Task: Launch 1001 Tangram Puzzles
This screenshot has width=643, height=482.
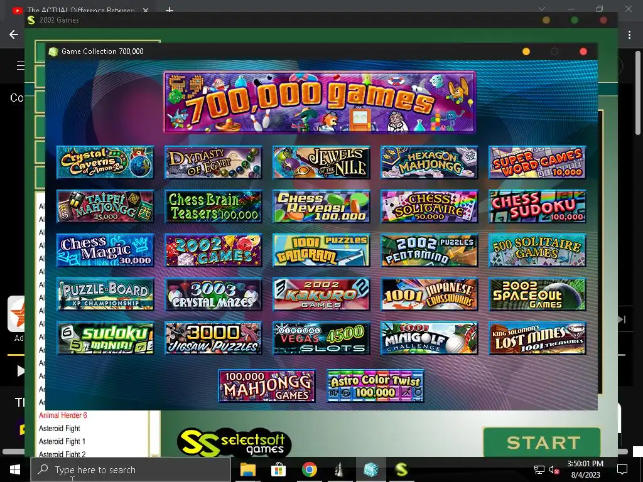Action: [x=321, y=250]
